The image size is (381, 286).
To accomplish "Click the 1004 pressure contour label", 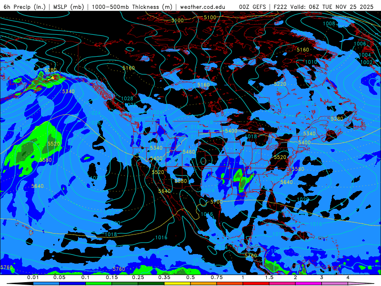I will pos(365,55).
